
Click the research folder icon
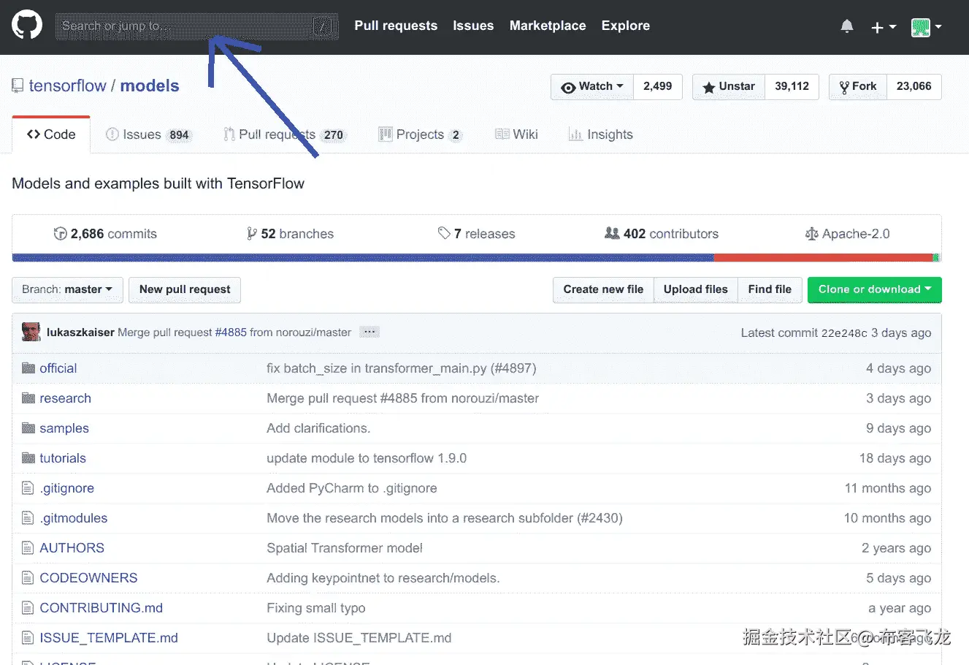[x=28, y=398]
